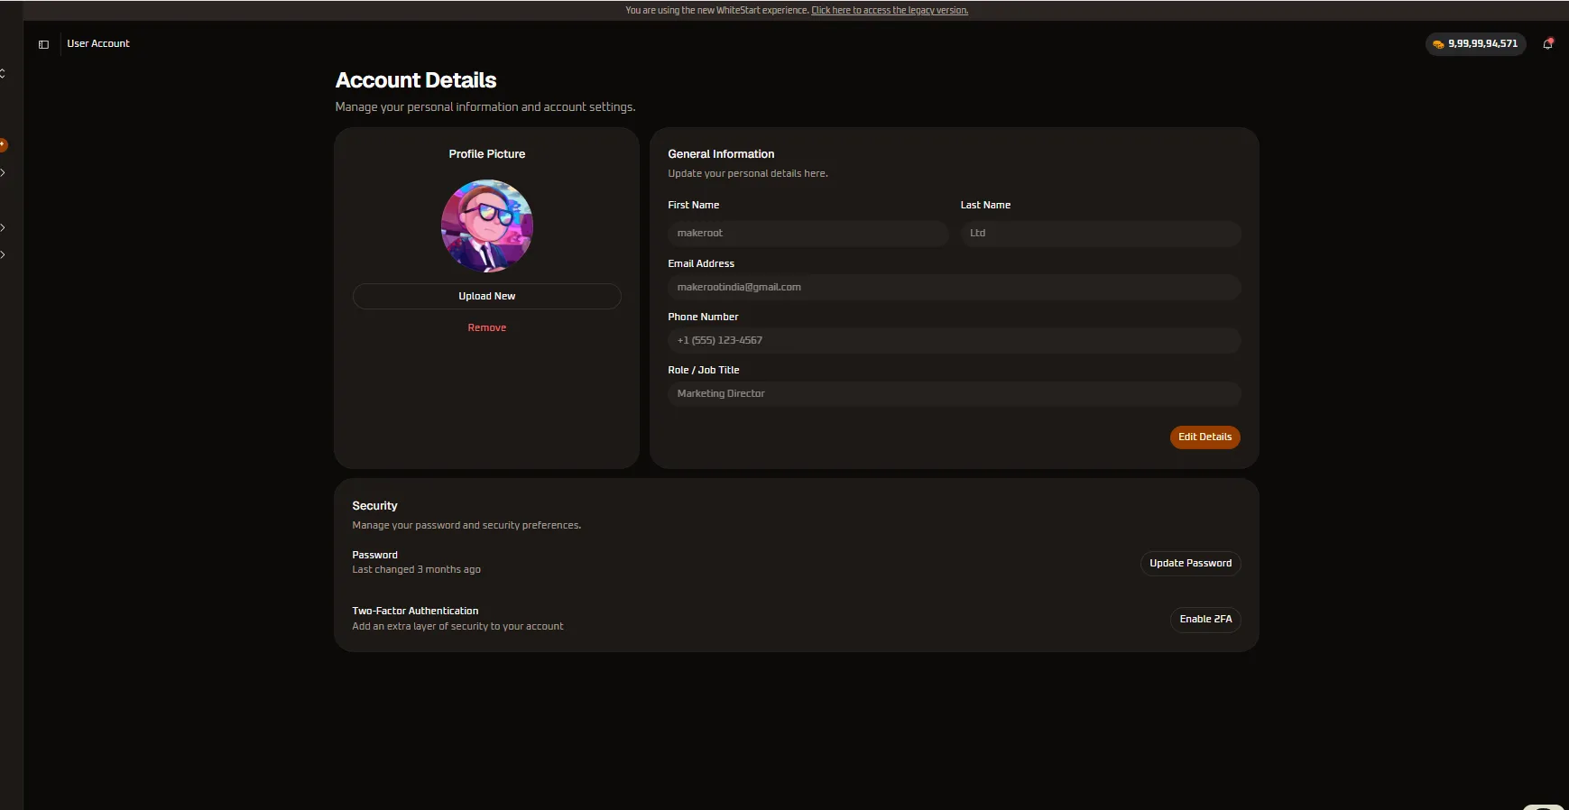Click the text 'Manage your password and security preferences.'
The image size is (1569, 810).
click(x=466, y=525)
